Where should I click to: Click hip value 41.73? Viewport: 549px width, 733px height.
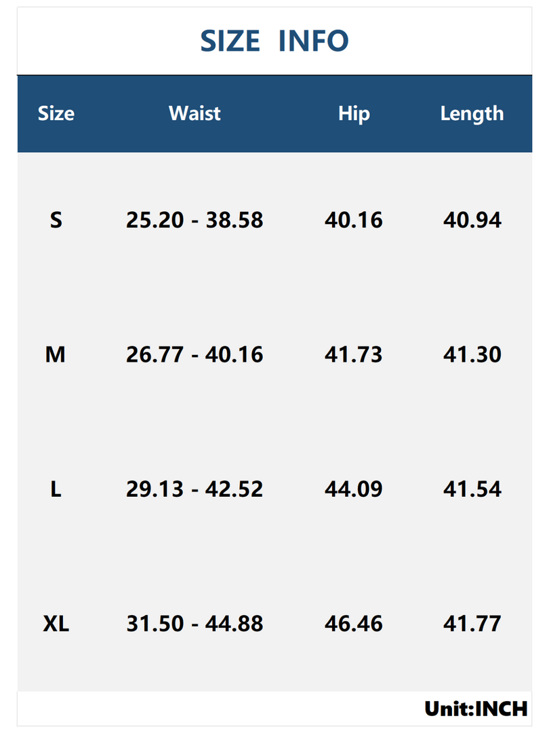(x=354, y=354)
